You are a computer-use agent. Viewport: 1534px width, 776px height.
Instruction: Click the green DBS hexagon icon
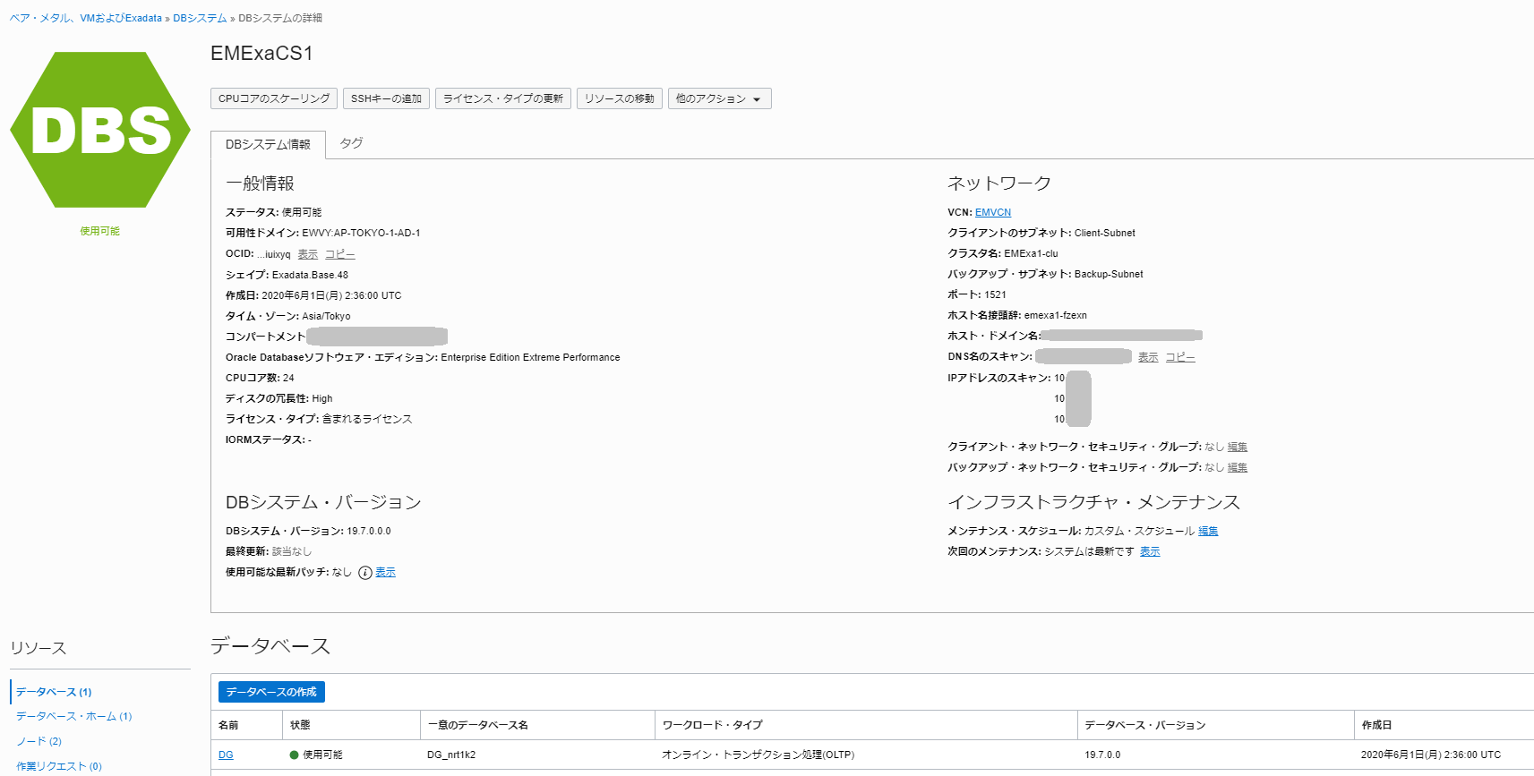[x=100, y=130]
